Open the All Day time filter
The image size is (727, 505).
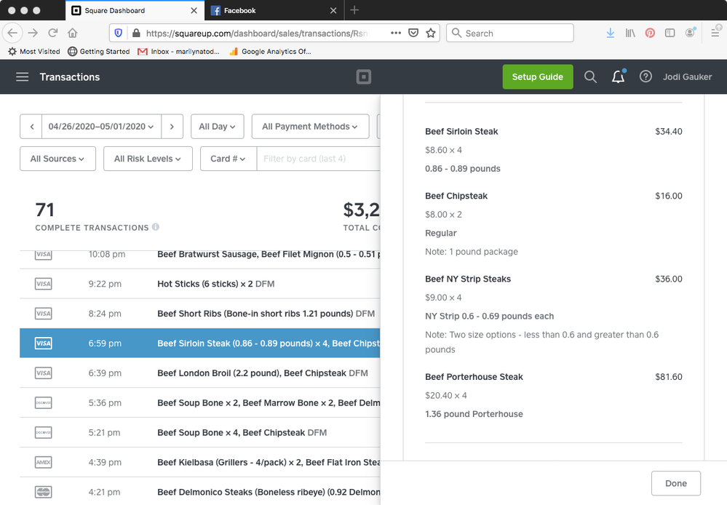pyautogui.click(x=217, y=127)
